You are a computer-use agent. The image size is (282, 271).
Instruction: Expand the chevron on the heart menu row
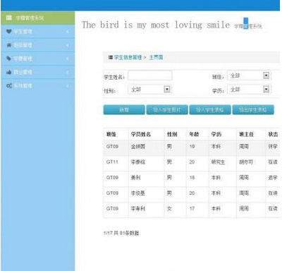point(68,32)
